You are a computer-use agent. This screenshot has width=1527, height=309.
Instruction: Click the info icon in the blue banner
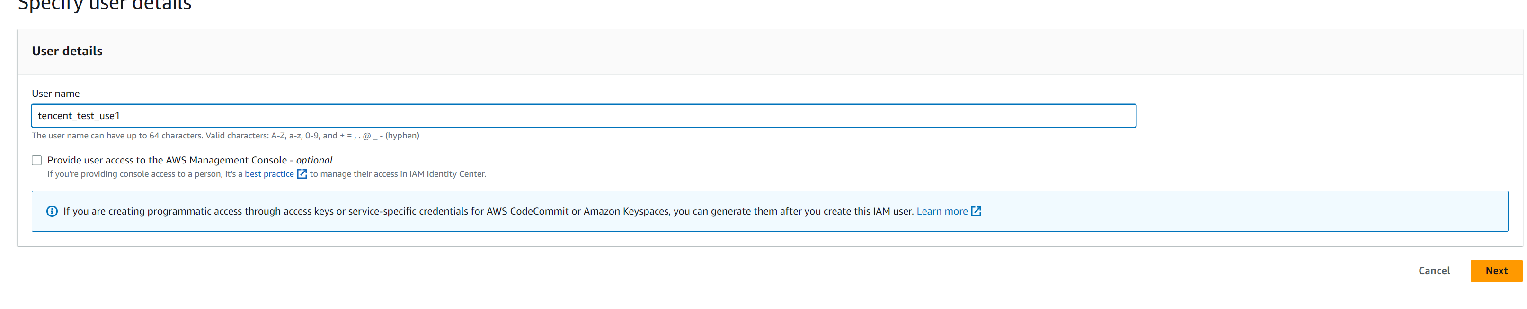(x=52, y=211)
